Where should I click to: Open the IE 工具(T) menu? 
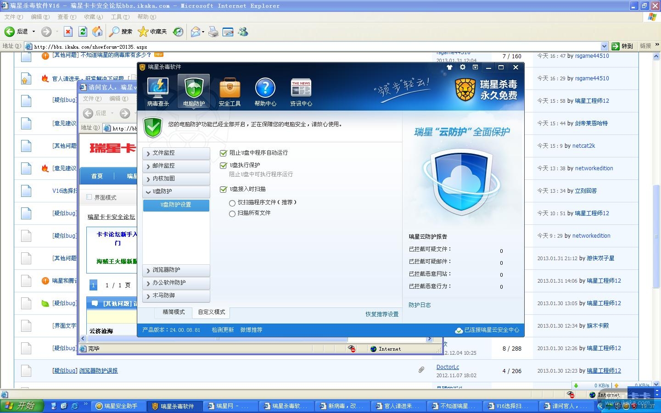click(x=120, y=17)
